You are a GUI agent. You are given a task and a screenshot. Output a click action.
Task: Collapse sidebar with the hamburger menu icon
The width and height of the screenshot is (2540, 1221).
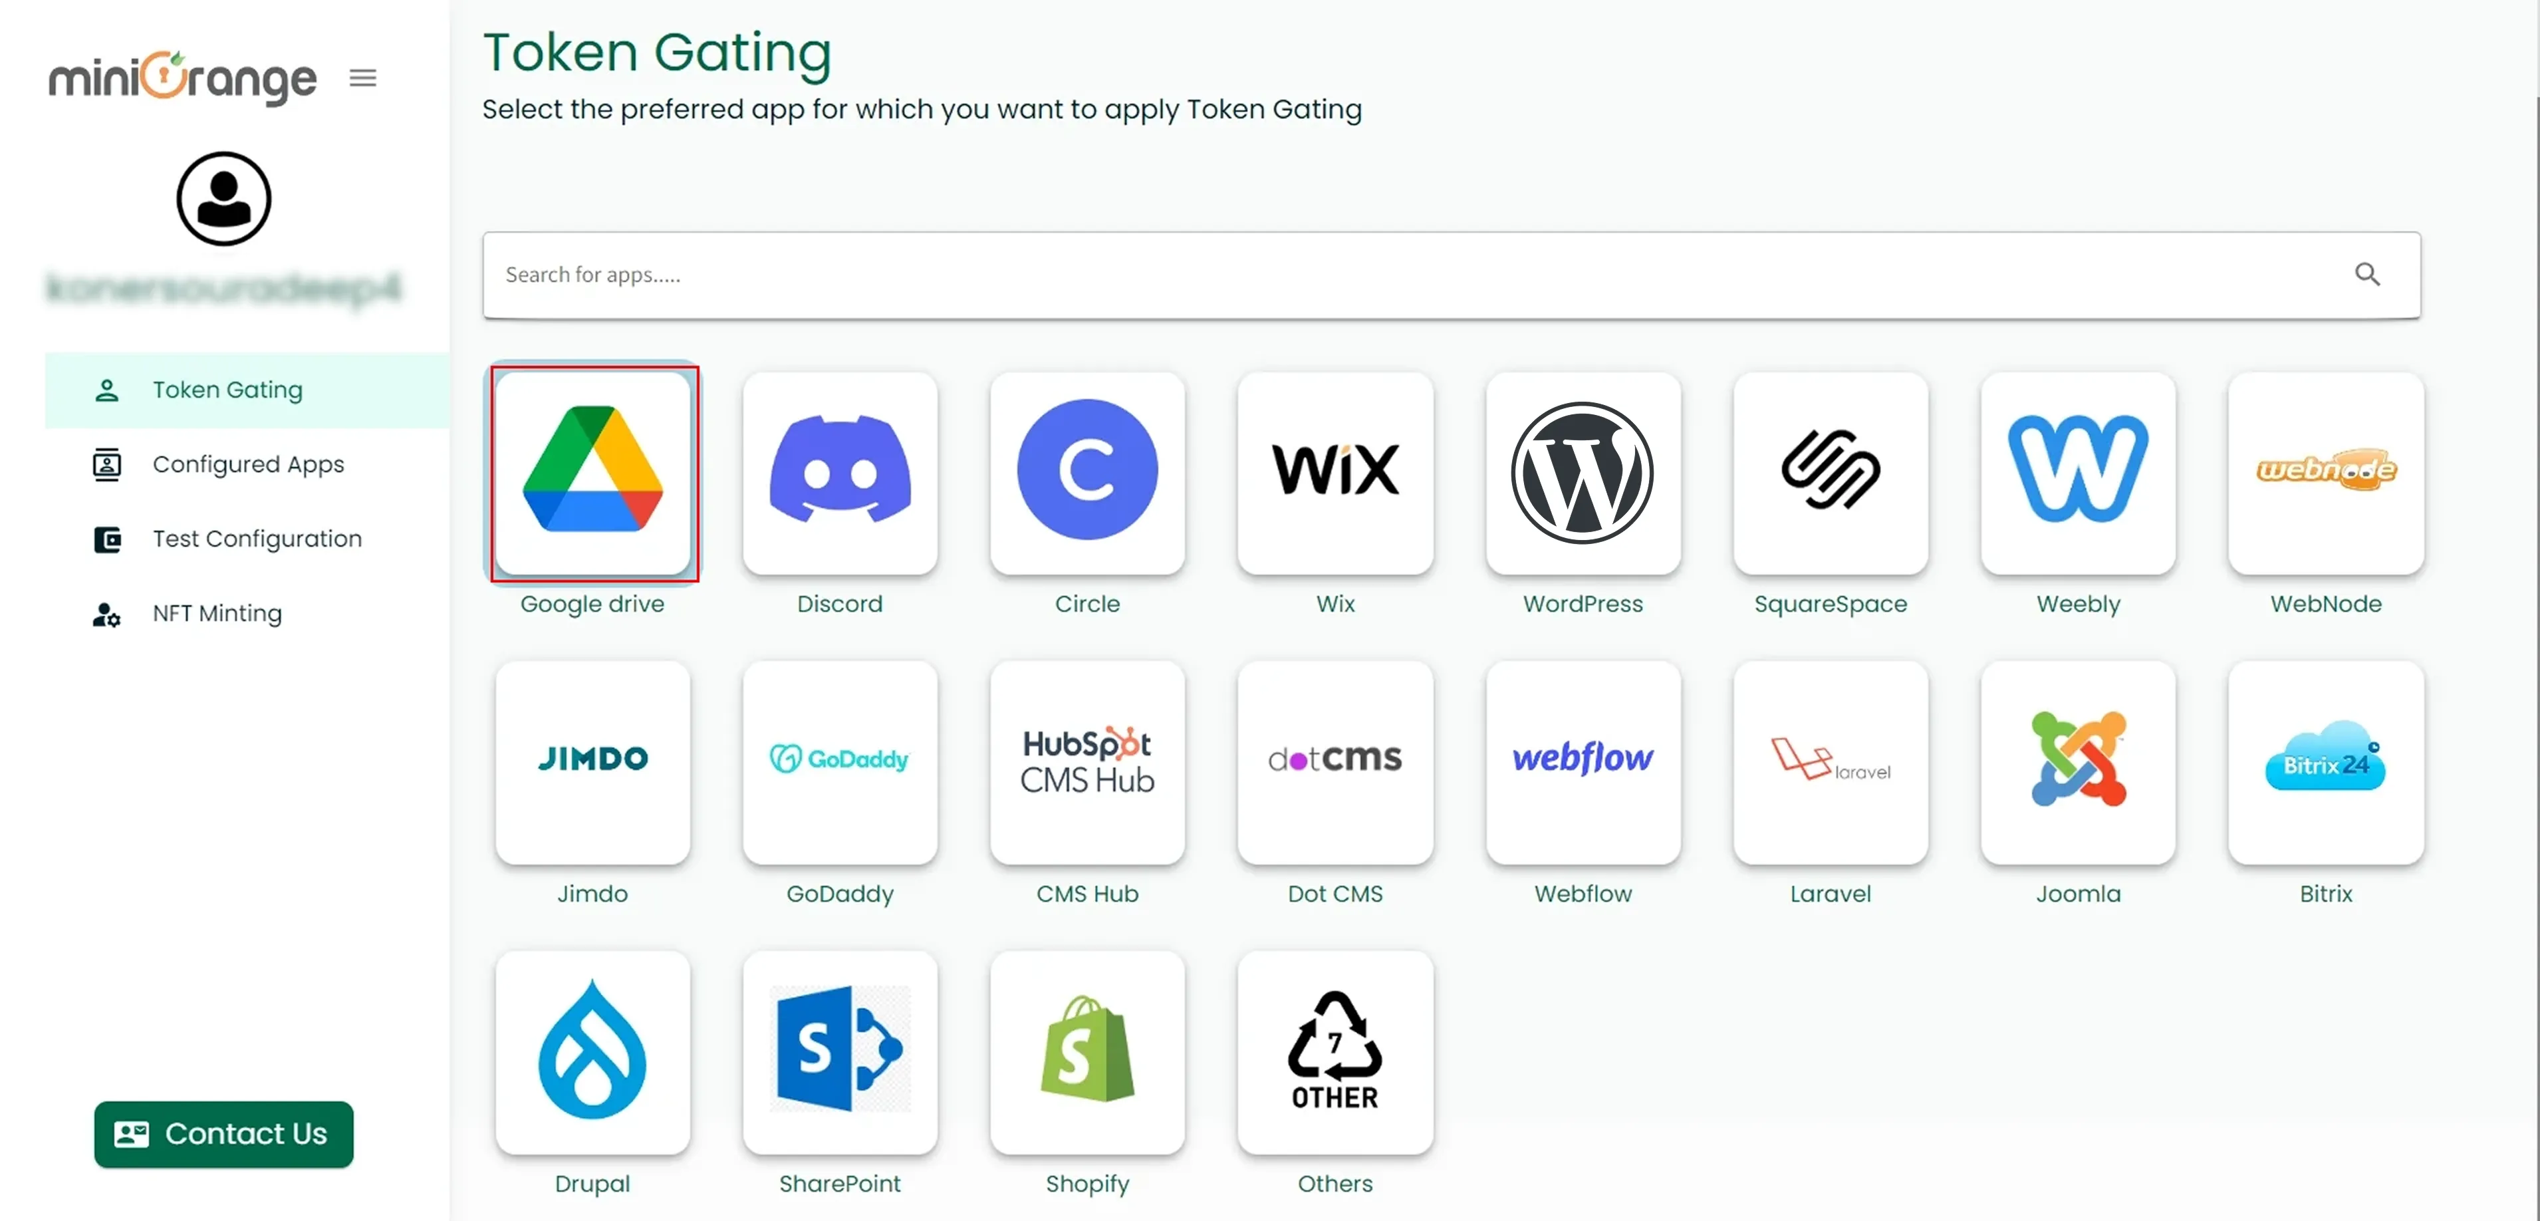pyautogui.click(x=363, y=78)
